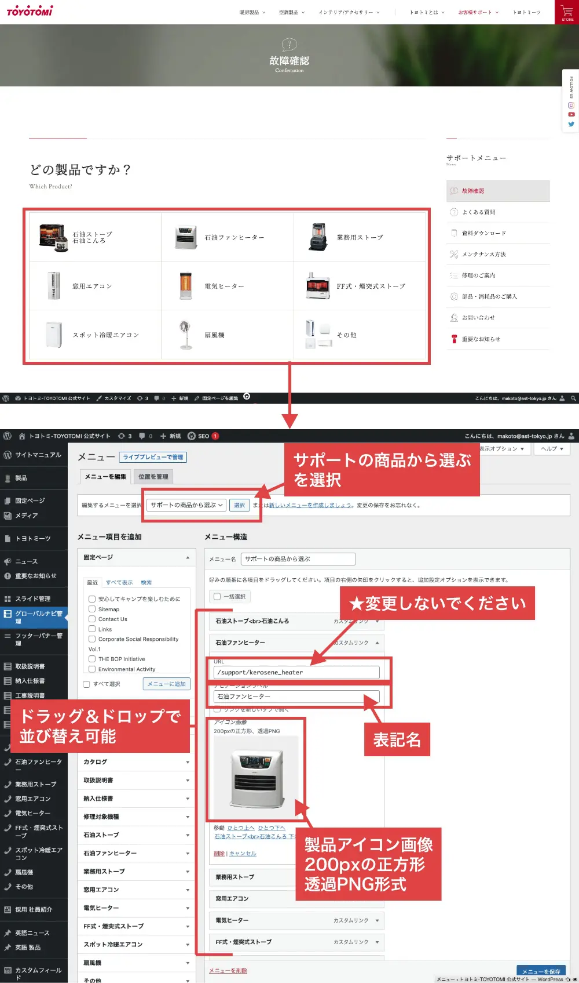Open the ヘルプ dropdown tab
This screenshot has width=579, height=983.
552,449
